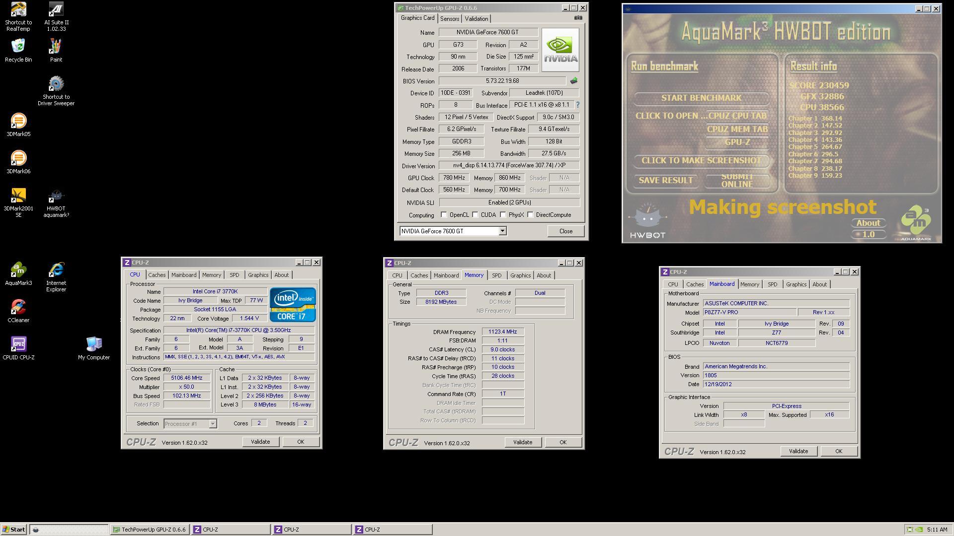Image resolution: width=954 pixels, height=536 pixels.
Task: Click the Driver Version field in GPU-Z
Action: pos(509,165)
